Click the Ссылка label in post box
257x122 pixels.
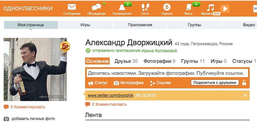164,83
